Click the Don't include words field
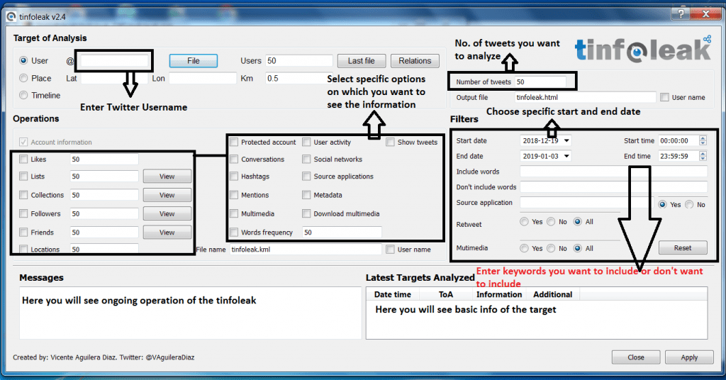 tap(613, 187)
